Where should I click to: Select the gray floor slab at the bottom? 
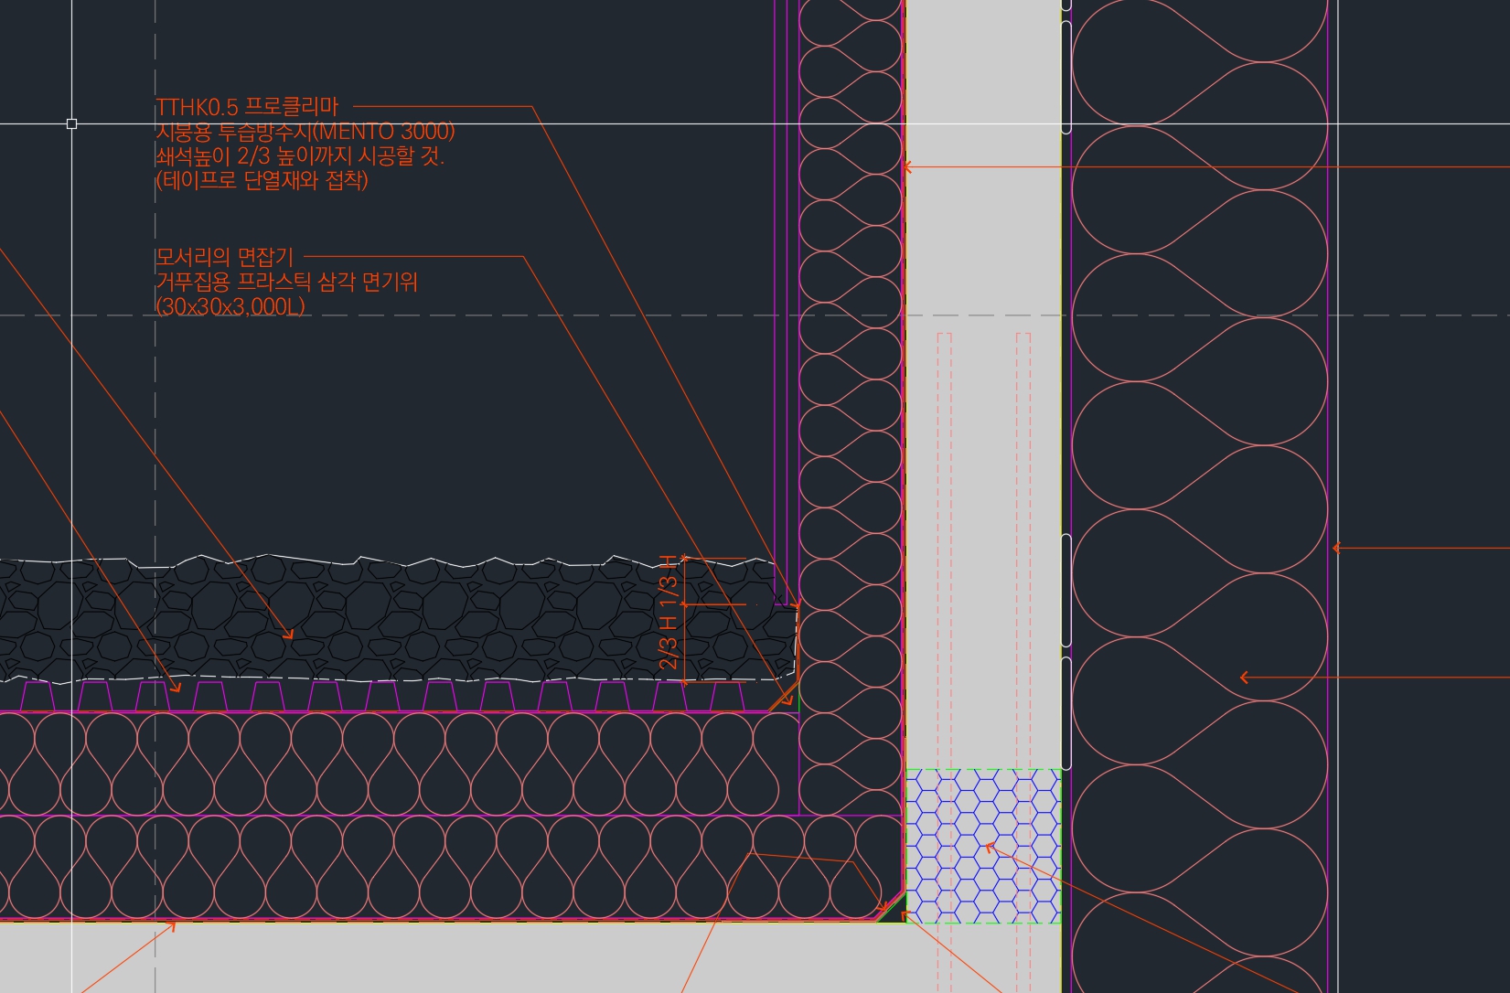(457, 960)
